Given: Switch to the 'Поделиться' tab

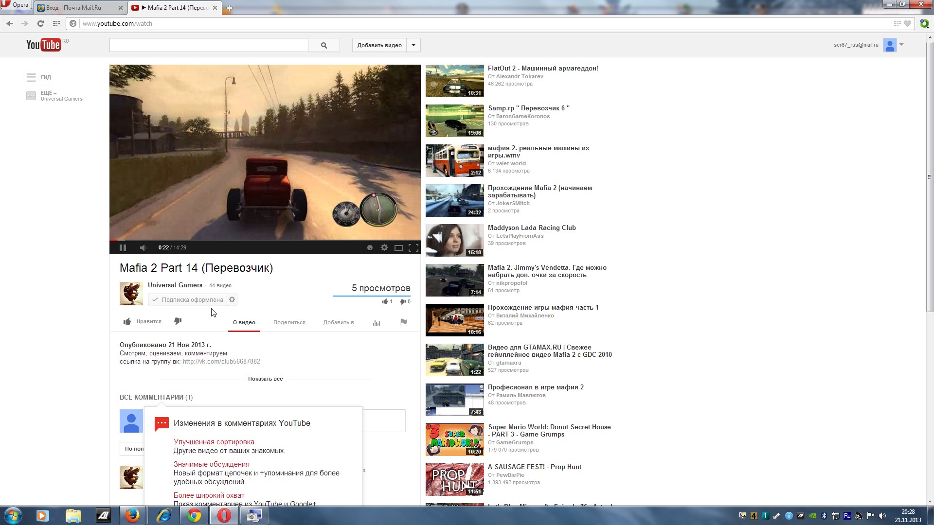Looking at the screenshot, I should [x=289, y=322].
